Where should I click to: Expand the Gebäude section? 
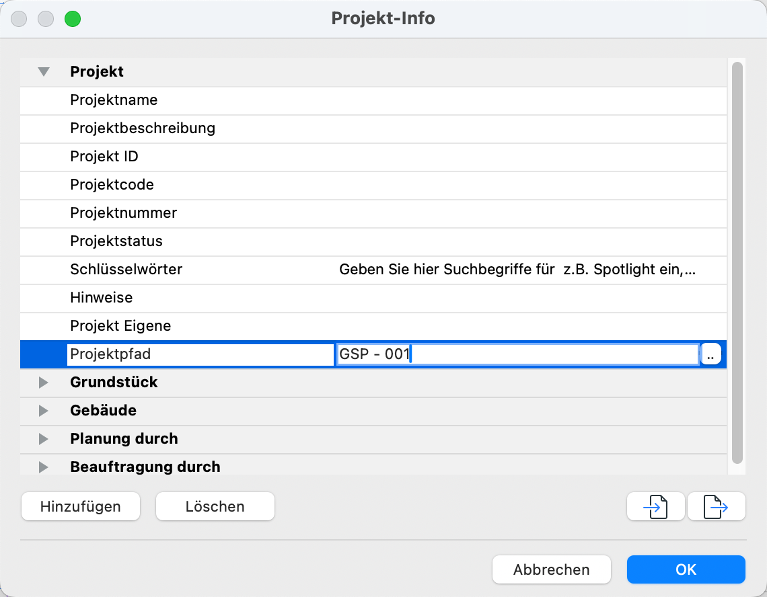[43, 410]
